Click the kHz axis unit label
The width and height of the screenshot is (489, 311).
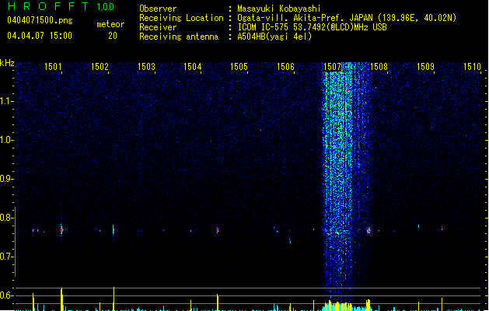7,63
